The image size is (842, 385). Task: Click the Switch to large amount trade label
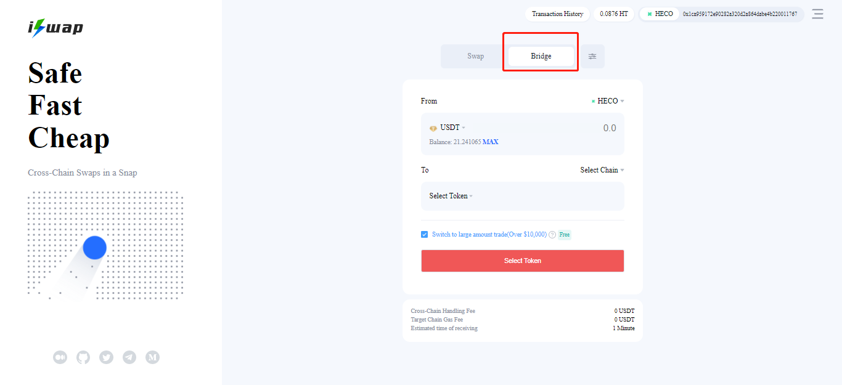489,235
